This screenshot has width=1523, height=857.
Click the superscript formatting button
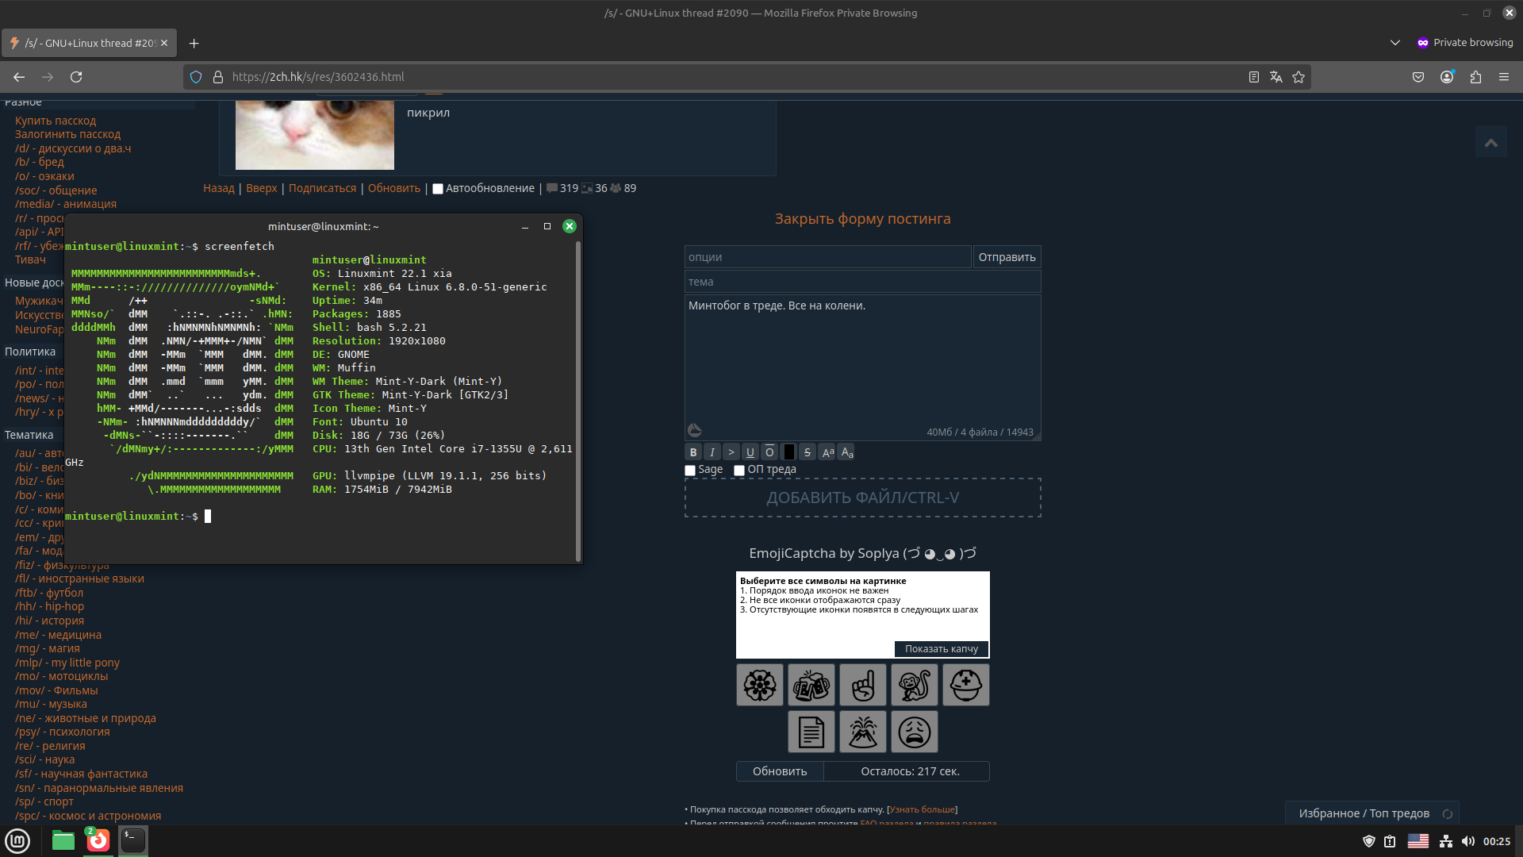(x=827, y=452)
